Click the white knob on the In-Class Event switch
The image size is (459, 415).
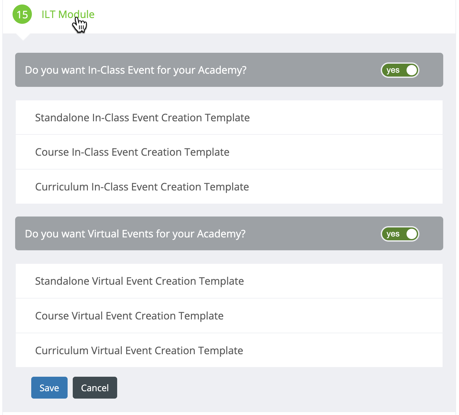pyautogui.click(x=411, y=70)
